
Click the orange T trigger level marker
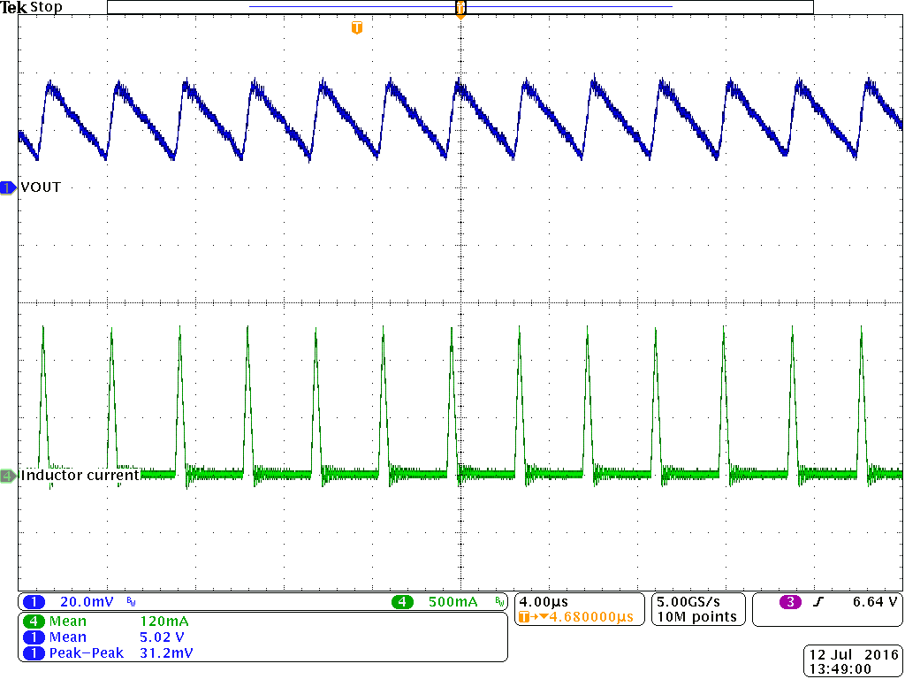356,27
